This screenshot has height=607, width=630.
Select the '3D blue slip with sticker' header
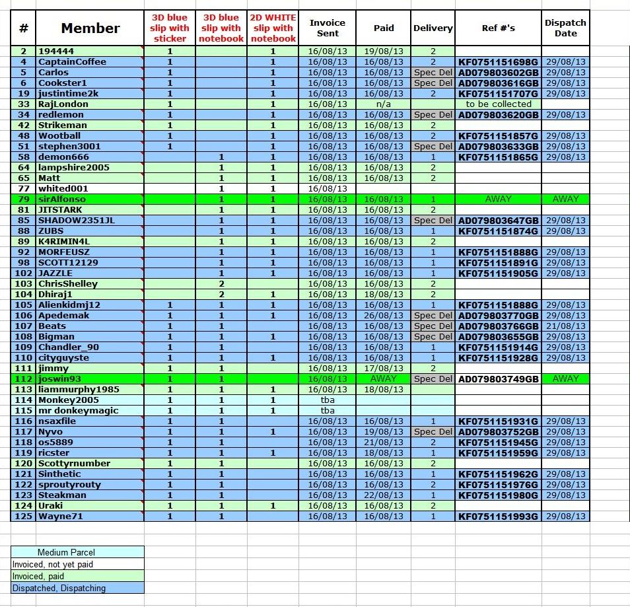point(170,28)
